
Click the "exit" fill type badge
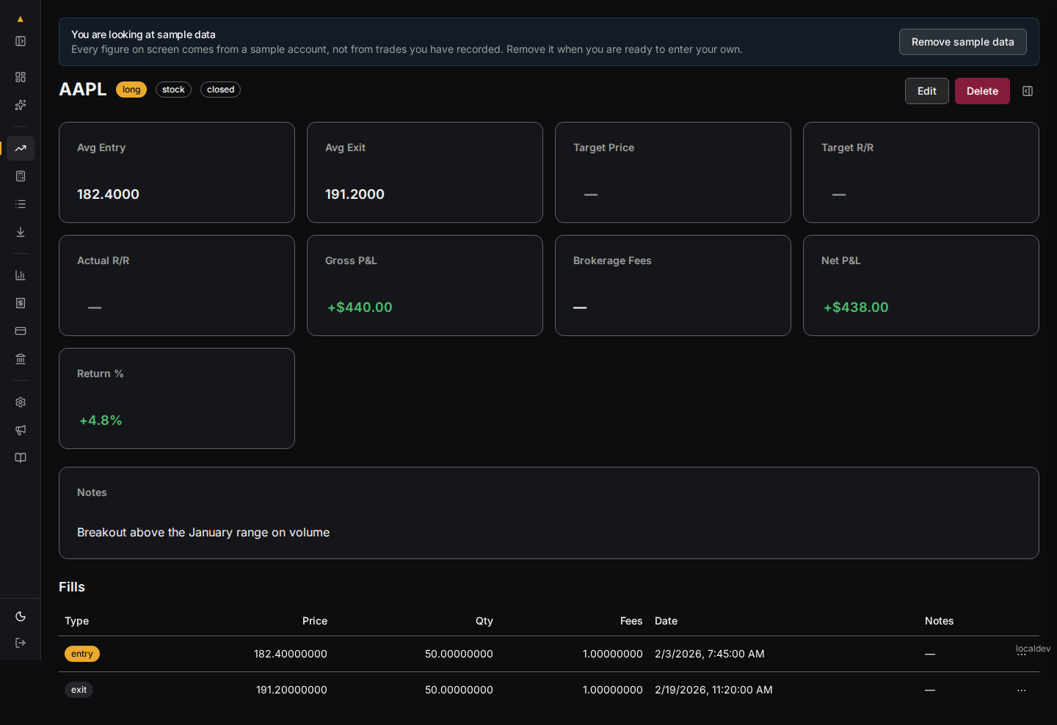[x=79, y=690]
